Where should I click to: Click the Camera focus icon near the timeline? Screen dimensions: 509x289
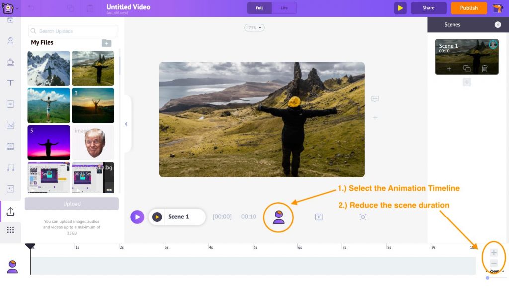tap(363, 217)
